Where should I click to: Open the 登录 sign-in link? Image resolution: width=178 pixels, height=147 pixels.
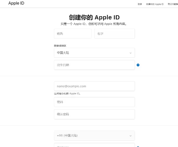(140, 4)
